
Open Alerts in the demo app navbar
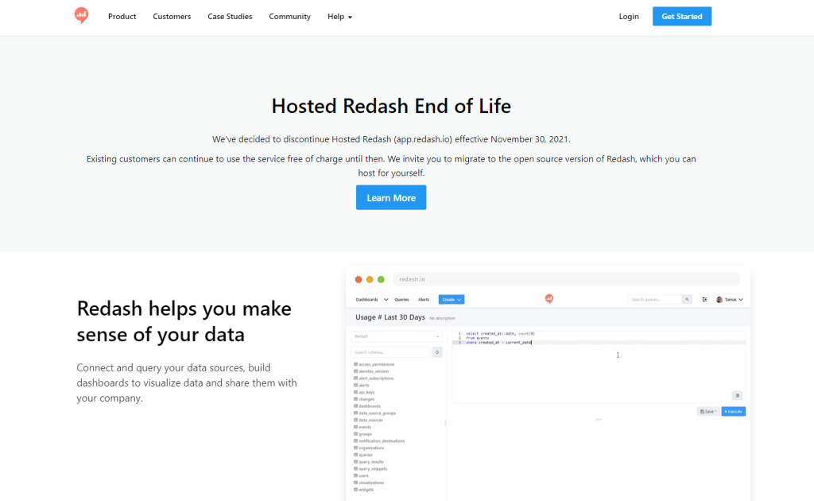(424, 300)
